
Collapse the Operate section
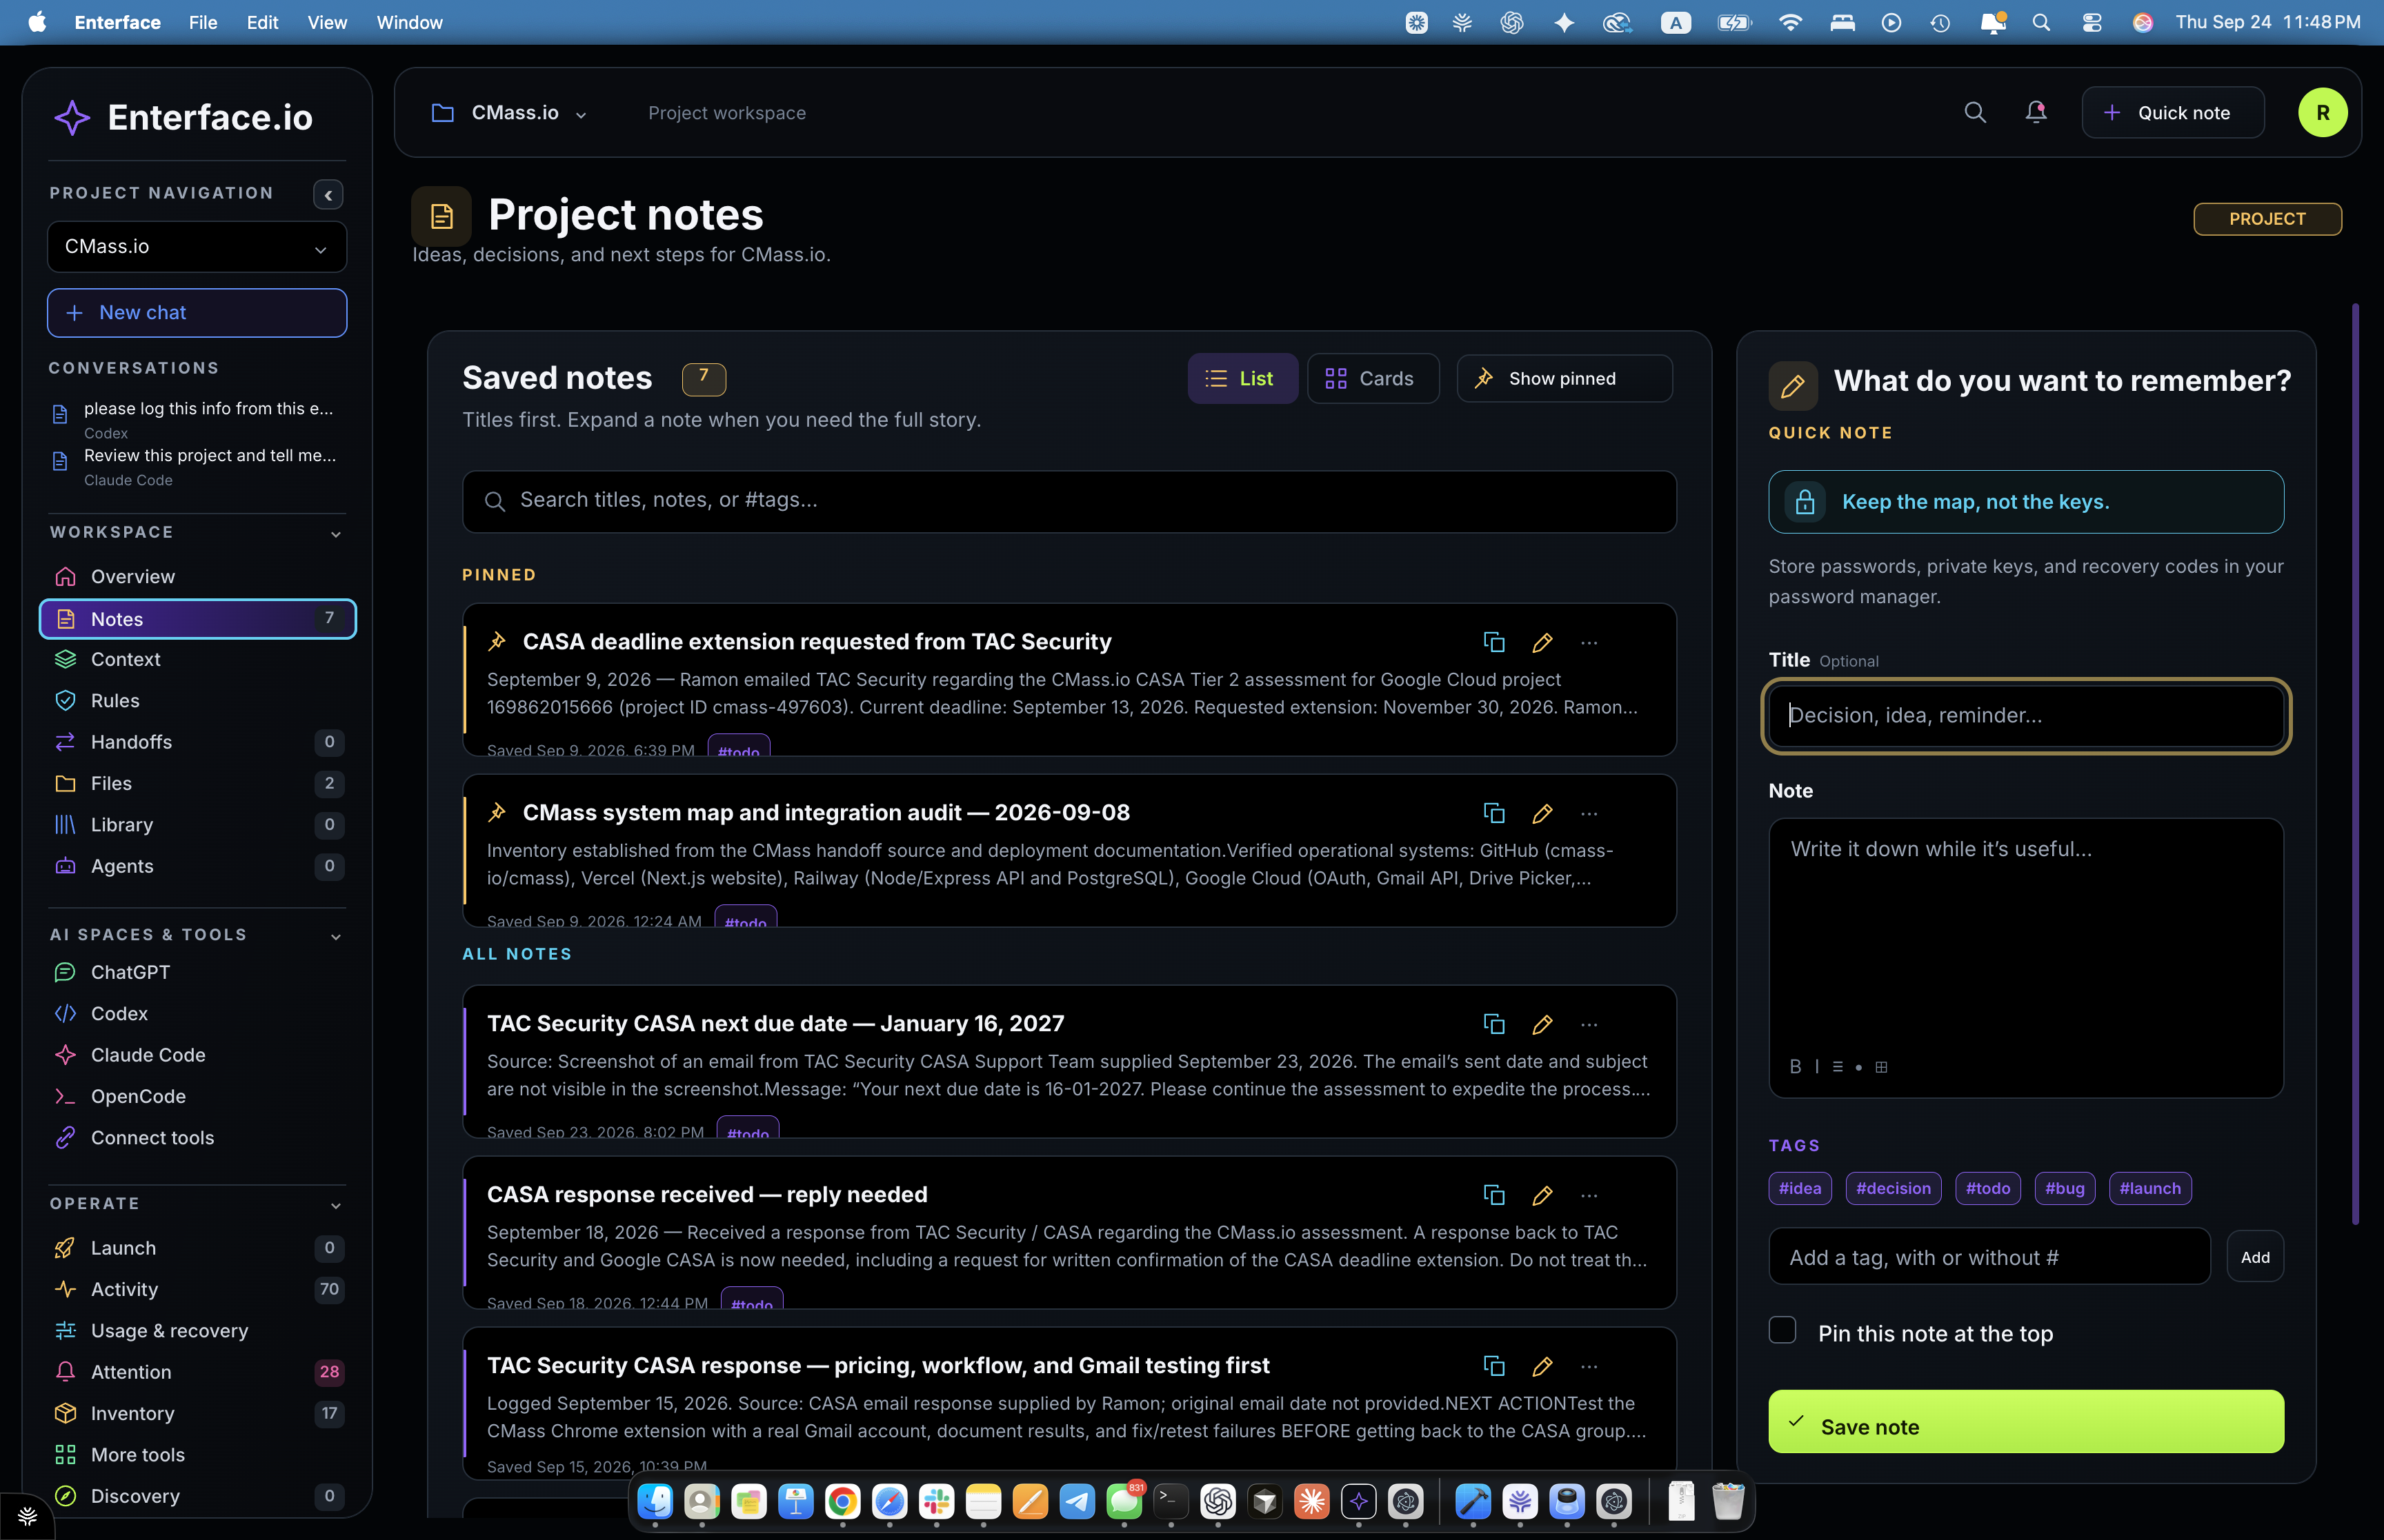336,1206
